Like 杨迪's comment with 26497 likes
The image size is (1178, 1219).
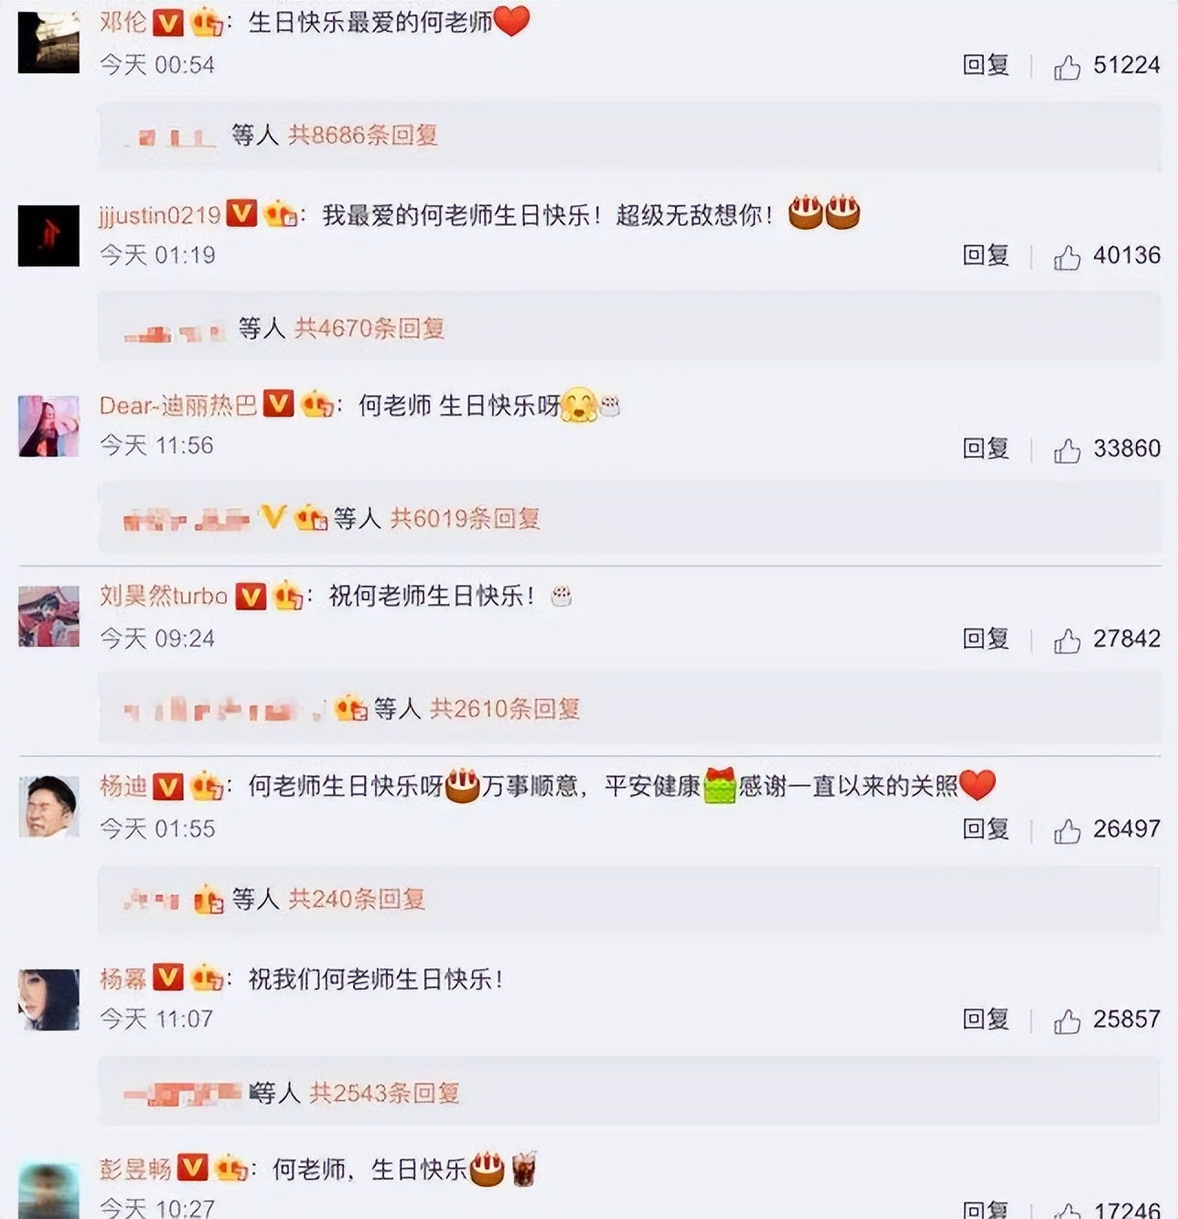pos(1066,831)
